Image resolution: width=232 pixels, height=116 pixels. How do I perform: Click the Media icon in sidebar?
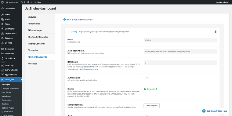(x=2, y=19)
